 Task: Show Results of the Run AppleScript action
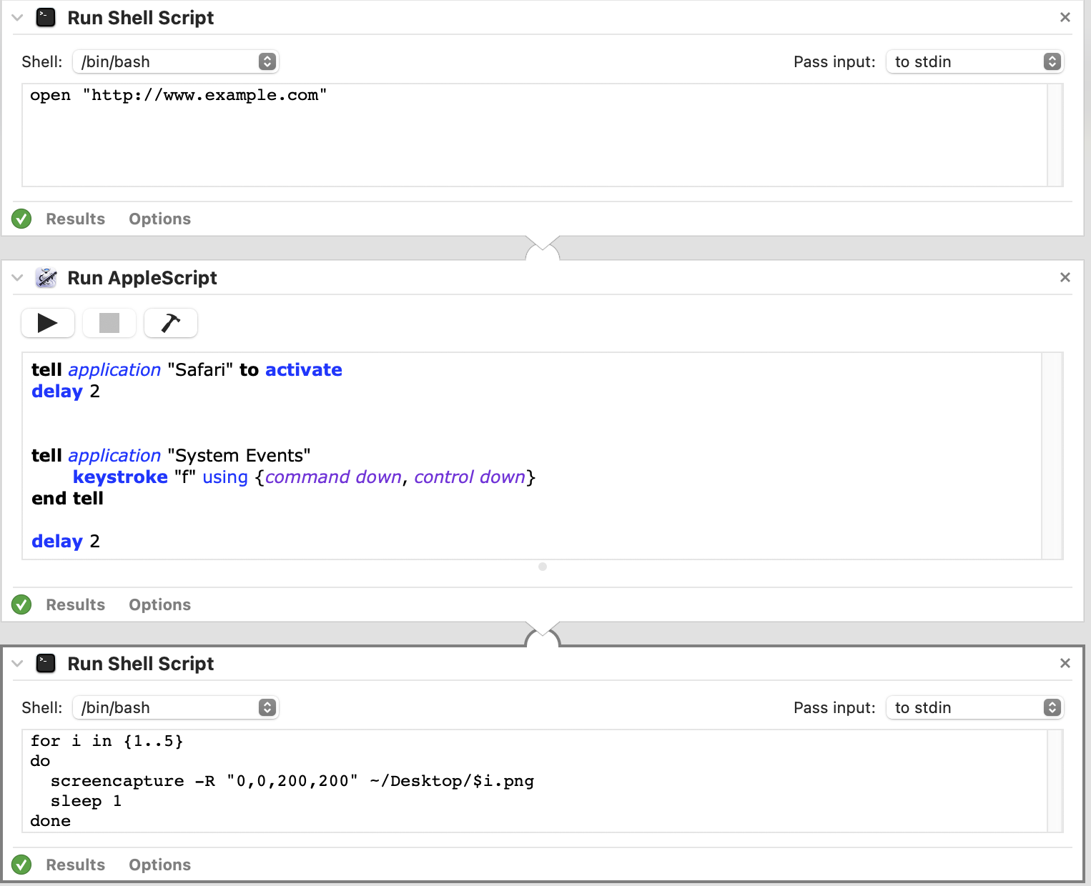[75, 604]
